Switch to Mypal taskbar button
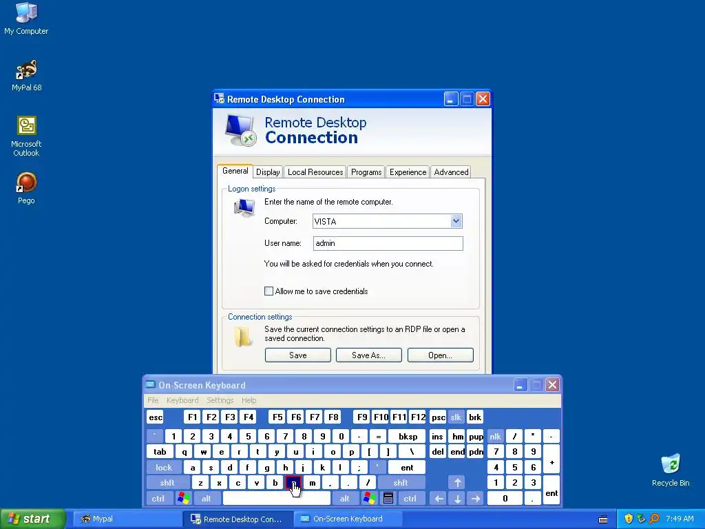The image size is (705, 529). 126,519
